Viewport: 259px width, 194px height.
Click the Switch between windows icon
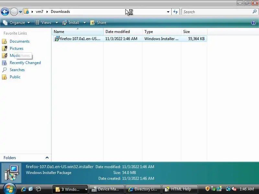click(x=38, y=189)
